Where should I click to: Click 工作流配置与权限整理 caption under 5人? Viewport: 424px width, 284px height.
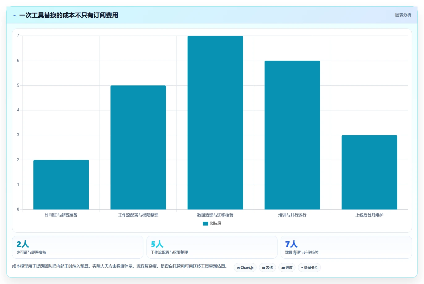[169, 252]
